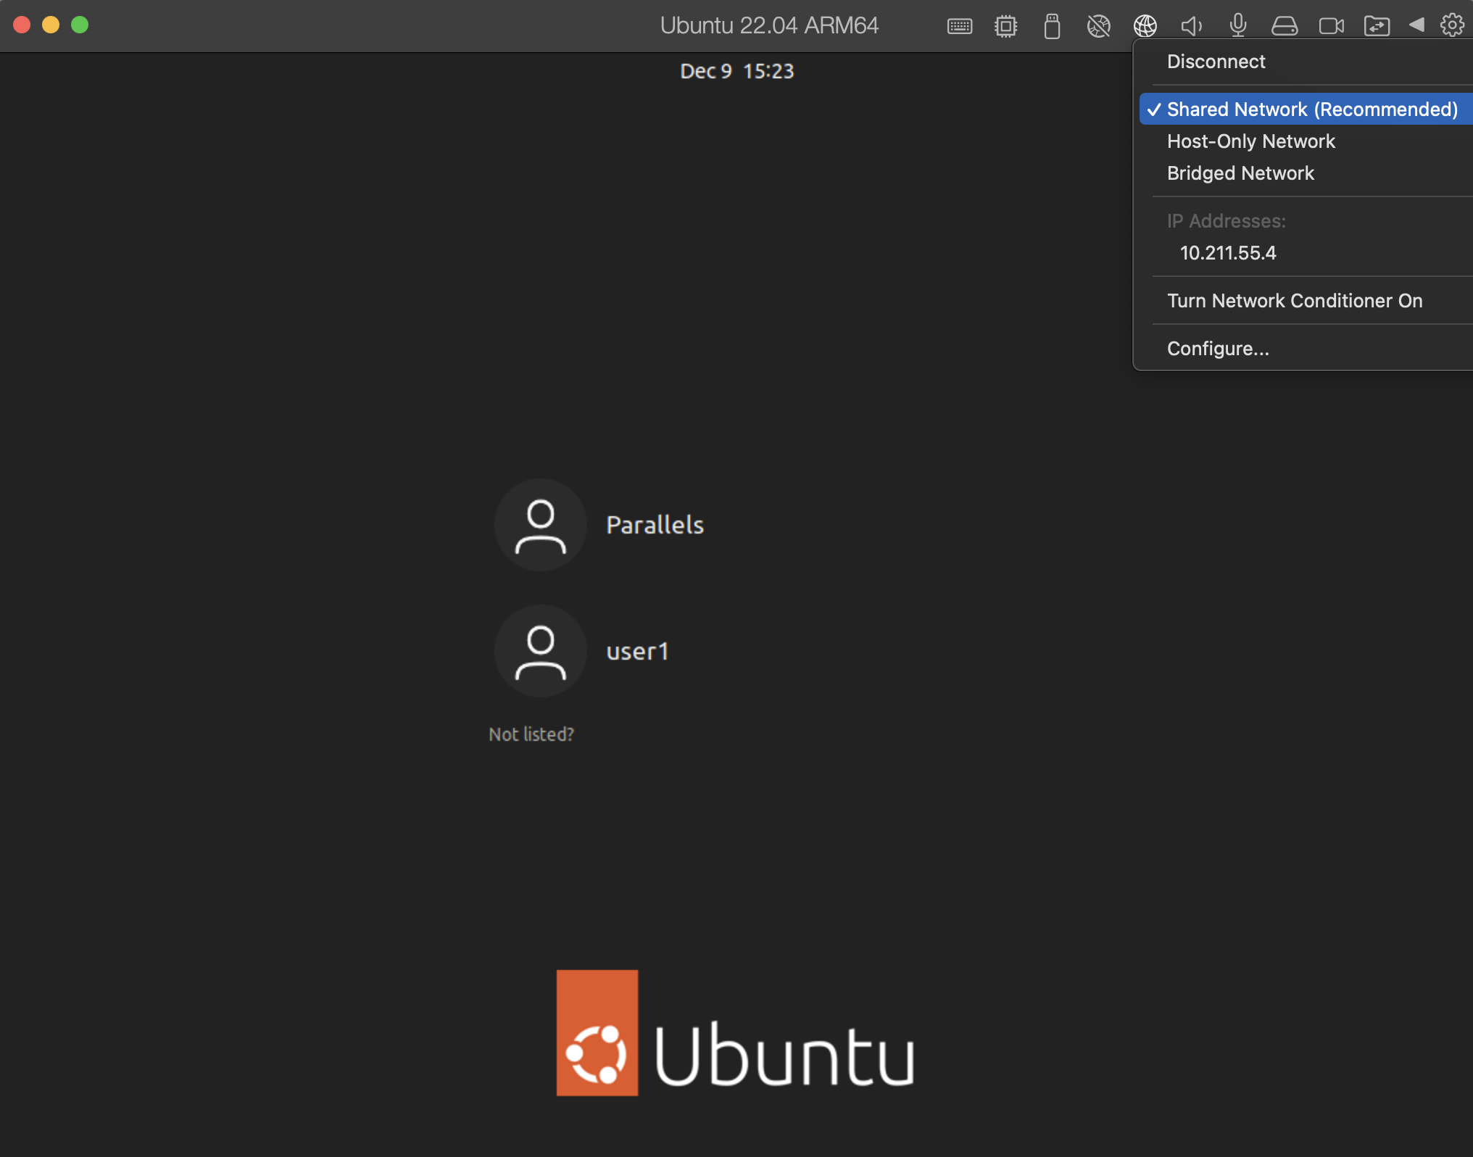Open Configure network settings
This screenshot has height=1157, width=1473.
[x=1217, y=348]
